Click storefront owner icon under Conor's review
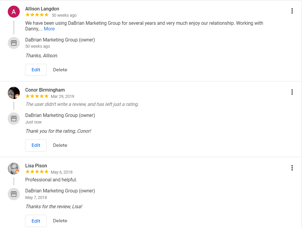The image size is (302, 230). coord(14,118)
